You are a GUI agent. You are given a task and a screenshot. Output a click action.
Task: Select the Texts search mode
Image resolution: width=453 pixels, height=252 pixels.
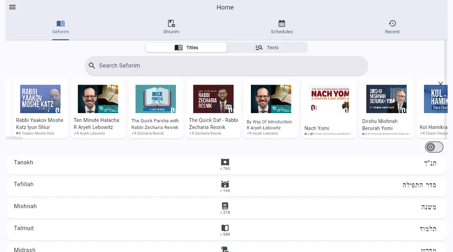pyautogui.click(x=267, y=48)
